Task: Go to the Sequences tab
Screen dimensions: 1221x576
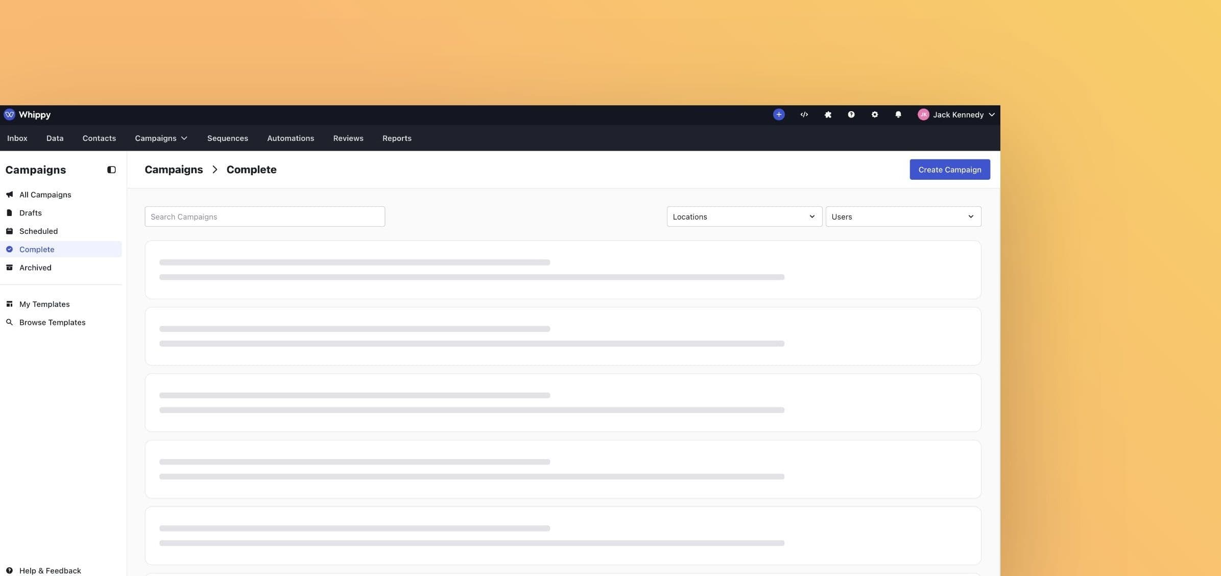Action: pyautogui.click(x=227, y=138)
